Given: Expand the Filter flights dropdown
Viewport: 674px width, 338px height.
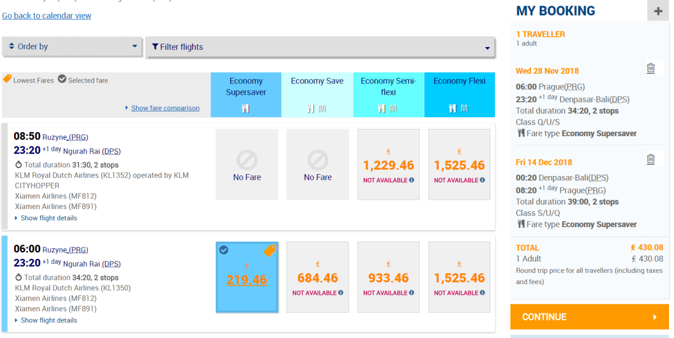Looking at the screenshot, I should tap(320, 48).
